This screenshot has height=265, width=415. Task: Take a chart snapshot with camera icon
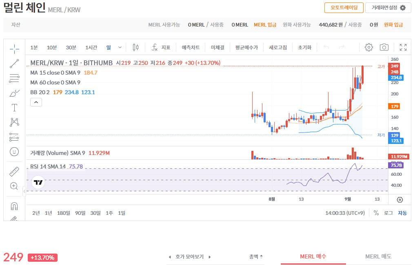pyautogui.click(x=384, y=47)
